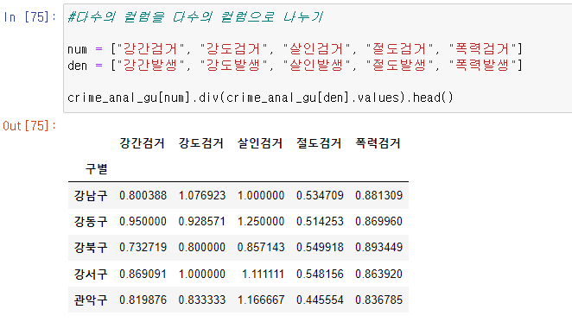
Task: Click the cell value 0.800388
Action: 143,195
